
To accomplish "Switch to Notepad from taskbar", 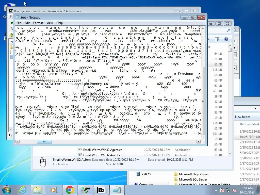I will pos(117,190).
